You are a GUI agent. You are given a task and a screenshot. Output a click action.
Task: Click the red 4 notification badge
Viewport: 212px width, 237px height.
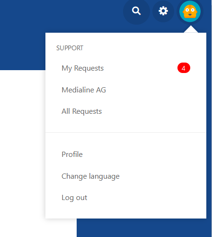tap(184, 68)
